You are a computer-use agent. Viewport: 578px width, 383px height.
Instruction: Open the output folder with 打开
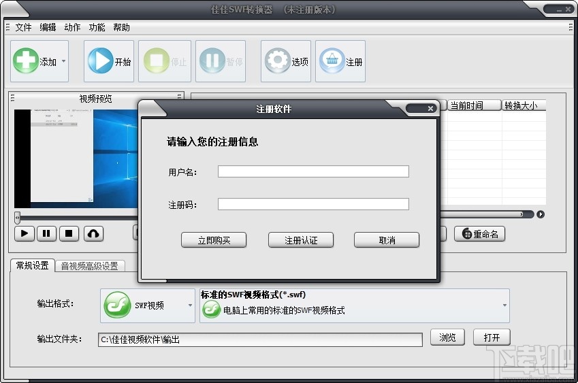pos(492,337)
